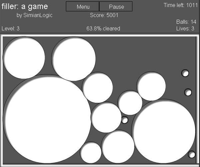Click the Balls: 14 counter
Viewport: 200px width, 167px height.
click(186, 22)
